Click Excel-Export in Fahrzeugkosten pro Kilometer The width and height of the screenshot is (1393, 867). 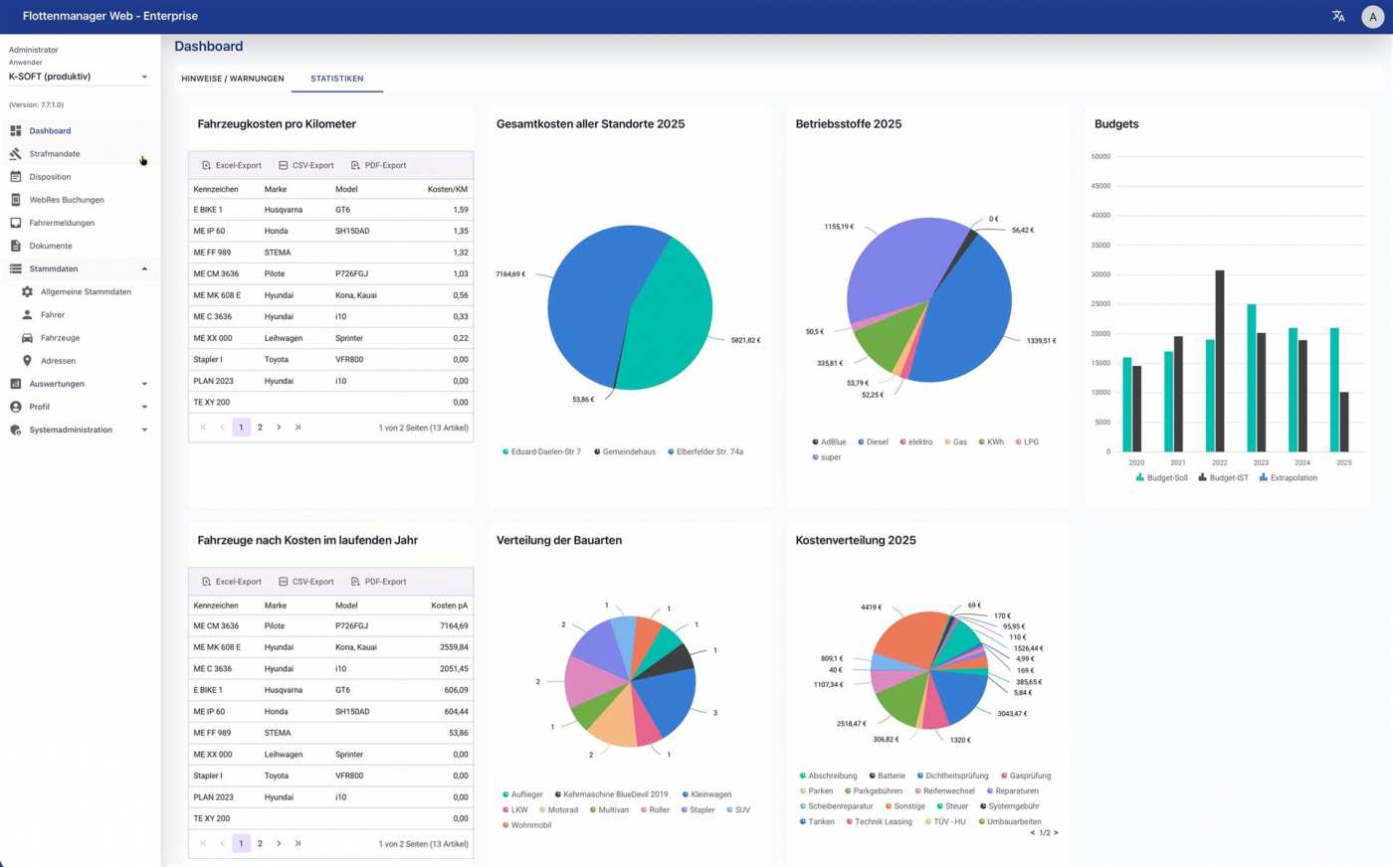click(x=232, y=166)
